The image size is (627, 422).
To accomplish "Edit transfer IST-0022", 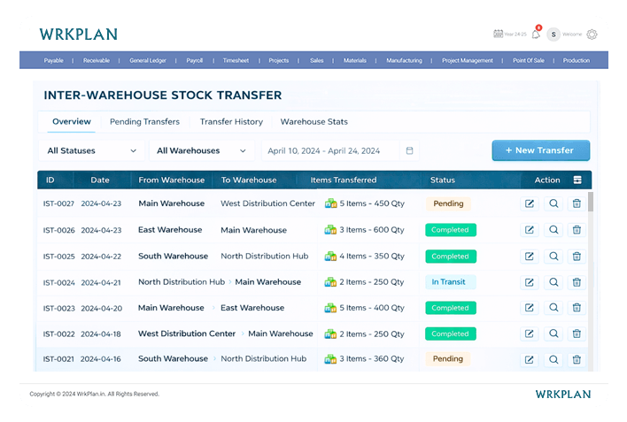I will pos(529,334).
